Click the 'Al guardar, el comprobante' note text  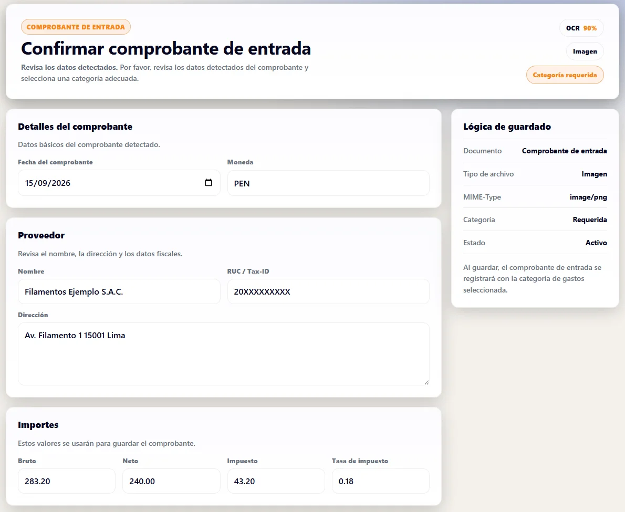tap(532, 278)
